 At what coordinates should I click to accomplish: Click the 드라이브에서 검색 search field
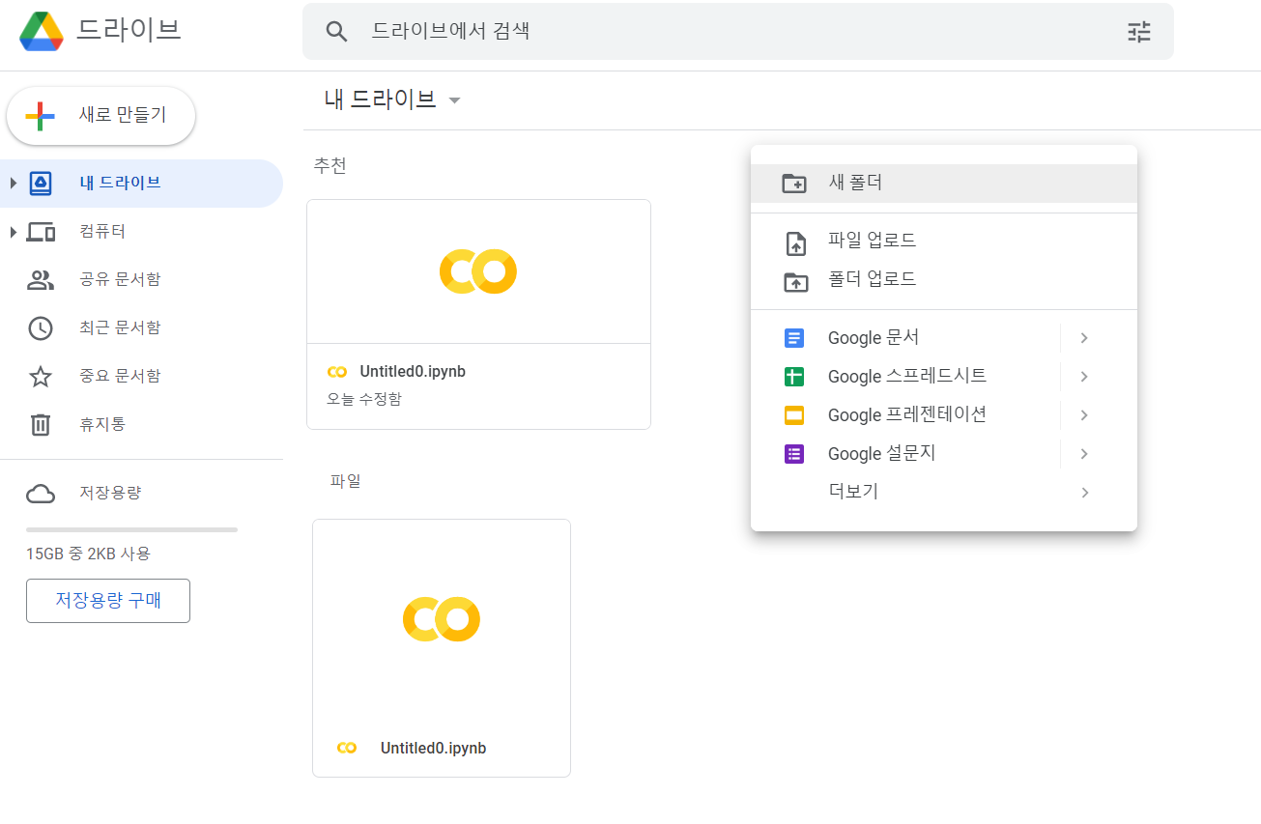coord(738,32)
